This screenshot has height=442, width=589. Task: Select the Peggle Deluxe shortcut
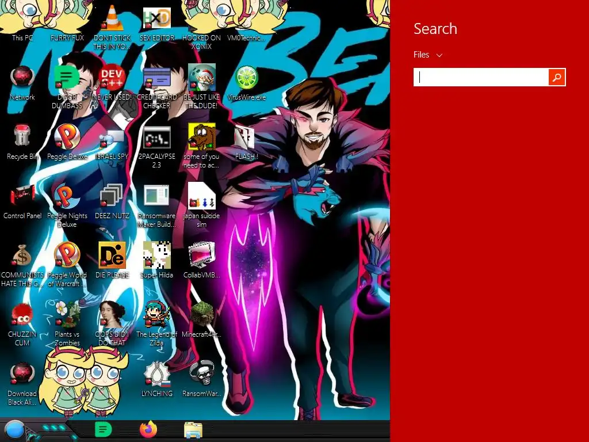(x=67, y=142)
